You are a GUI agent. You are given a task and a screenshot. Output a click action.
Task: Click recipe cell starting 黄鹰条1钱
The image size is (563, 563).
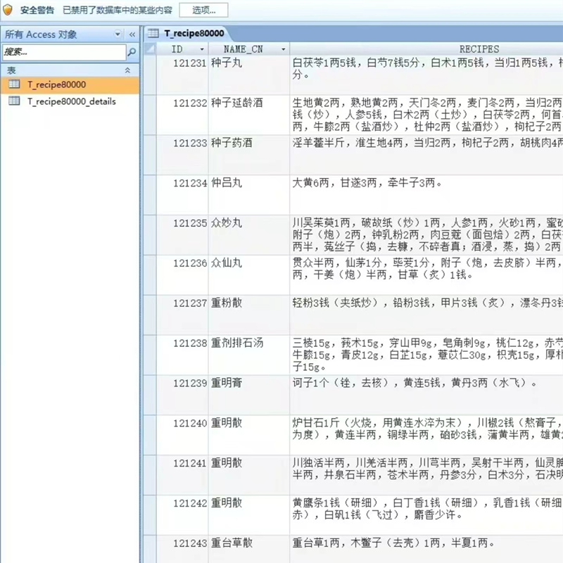pyautogui.click(x=426, y=515)
